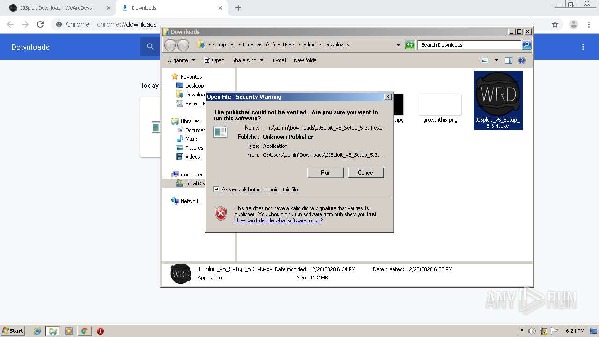Expand the arrow after Computer in the path
The image size is (599, 337).
(x=239, y=44)
